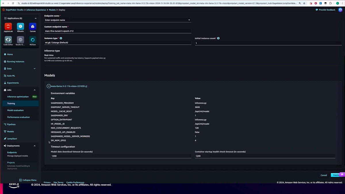Select Inference optimization under Jobs
The width and height of the screenshot is (345, 194).
[18, 97]
